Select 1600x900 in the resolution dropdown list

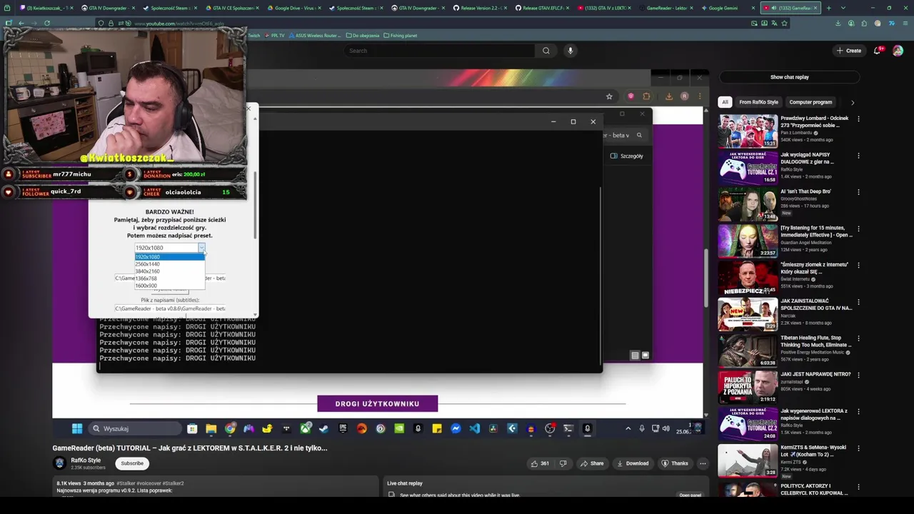click(x=169, y=286)
